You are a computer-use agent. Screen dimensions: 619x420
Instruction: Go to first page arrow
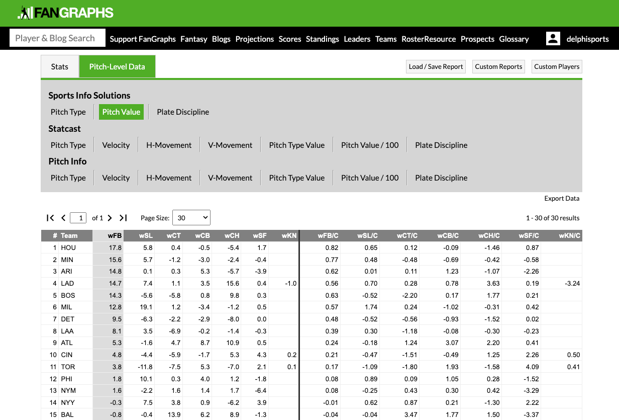coord(50,218)
